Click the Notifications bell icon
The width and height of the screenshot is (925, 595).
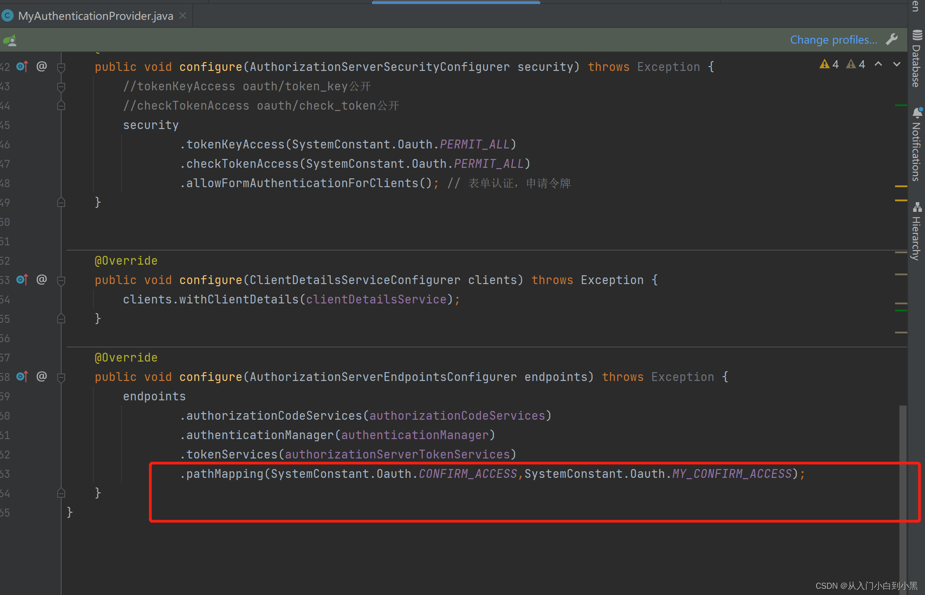[918, 113]
